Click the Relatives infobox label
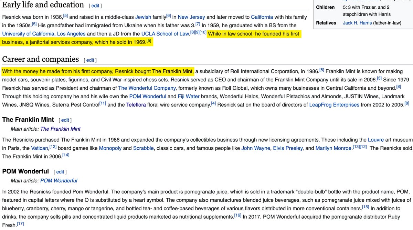The image size is (413, 230). tap(326, 23)
